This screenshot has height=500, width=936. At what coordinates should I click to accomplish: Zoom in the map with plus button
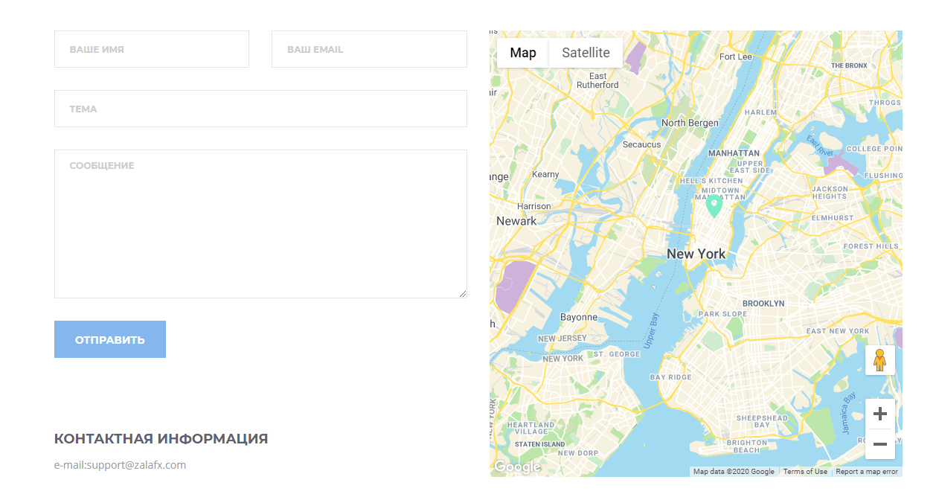pos(880,414)
